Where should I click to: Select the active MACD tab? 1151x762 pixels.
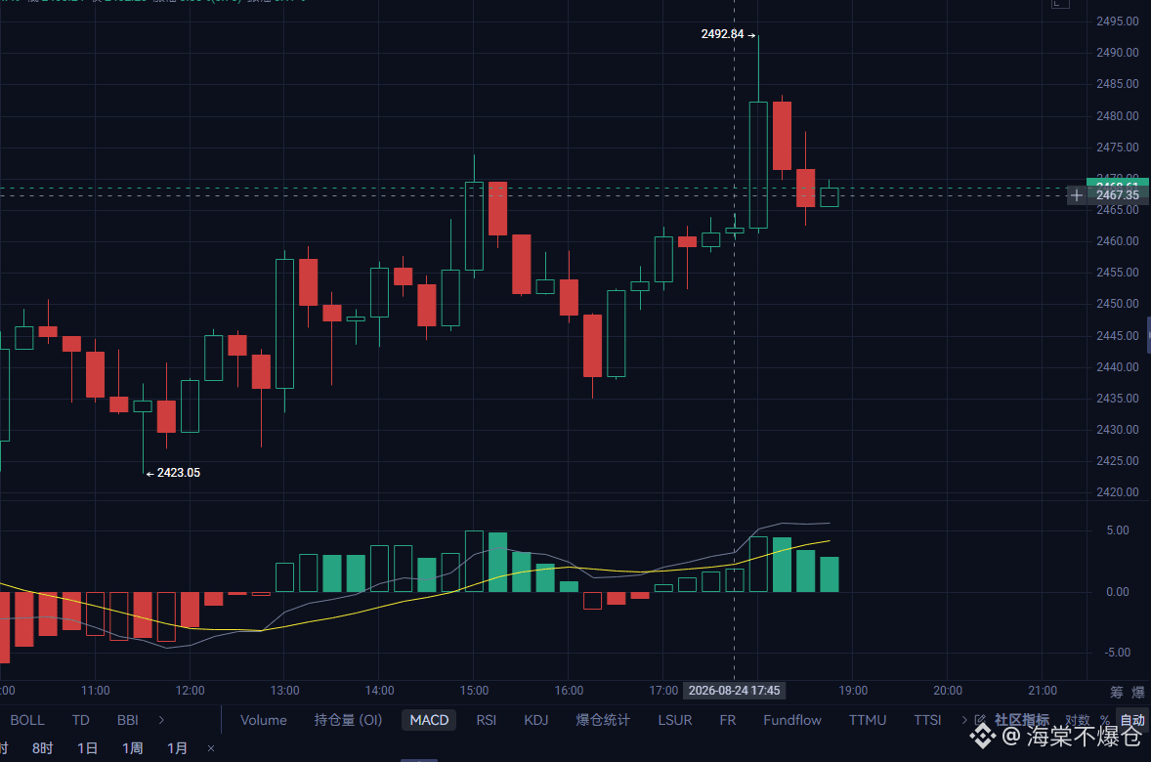click(429, 720)
